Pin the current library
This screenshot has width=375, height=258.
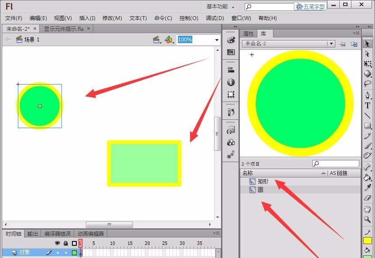342,44
